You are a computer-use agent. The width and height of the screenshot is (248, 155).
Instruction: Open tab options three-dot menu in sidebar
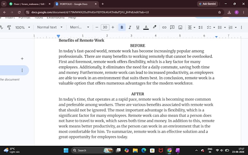[22, 70]
